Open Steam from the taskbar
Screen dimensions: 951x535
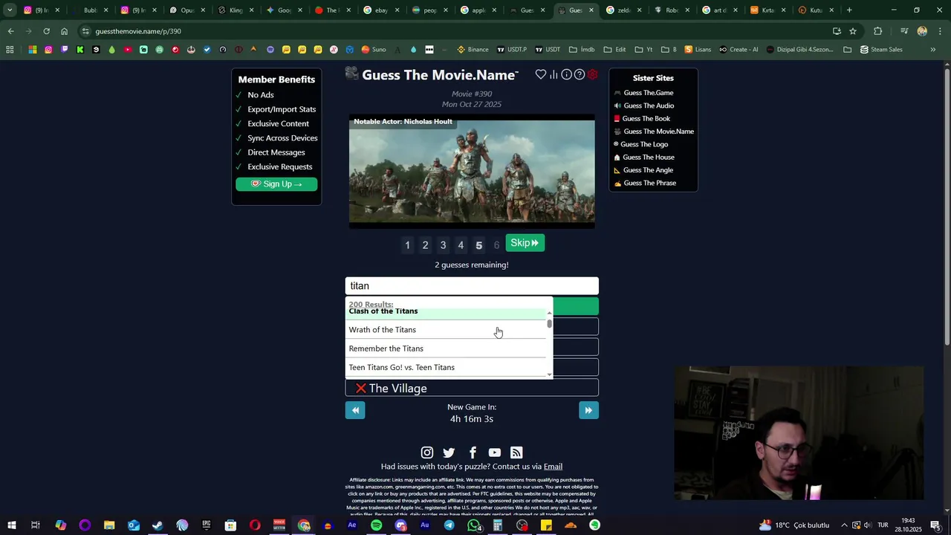click(x=158, y=525)
